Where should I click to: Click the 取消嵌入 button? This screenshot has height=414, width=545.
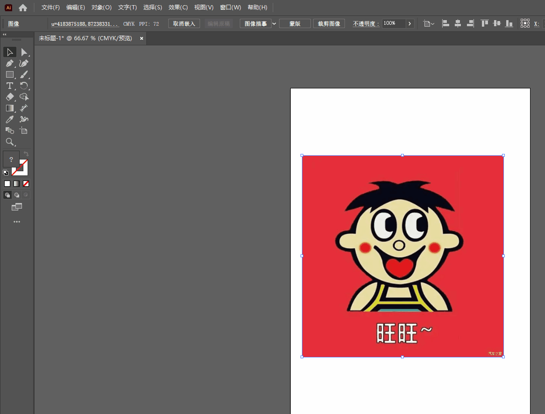[184, 24]
